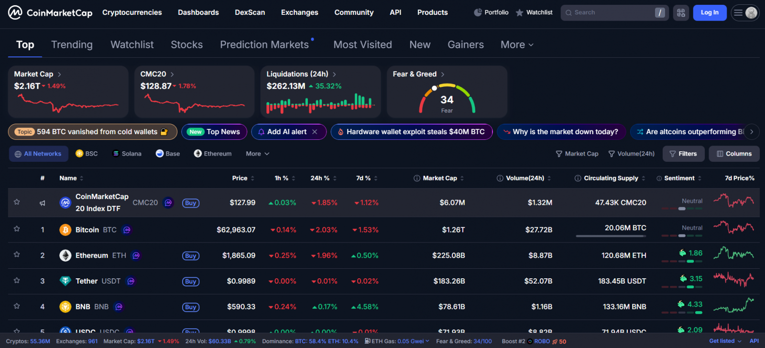
Task: Star Ethereum to add to watchlist
Action: pos(17,254)
